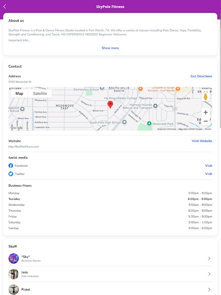Click Highway Hounds Rescue marker

point(155,106)
